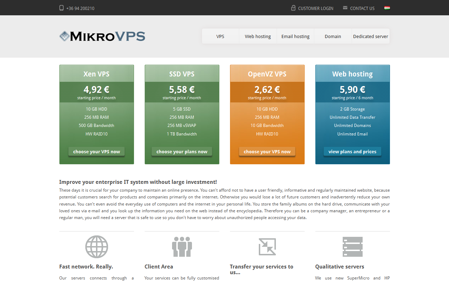The width and height of the screenshot is (449, 282).
Task: Click 'starting price / 6 month' on Web hosting card
Action: pyautogui.click(x=353, y=98)
